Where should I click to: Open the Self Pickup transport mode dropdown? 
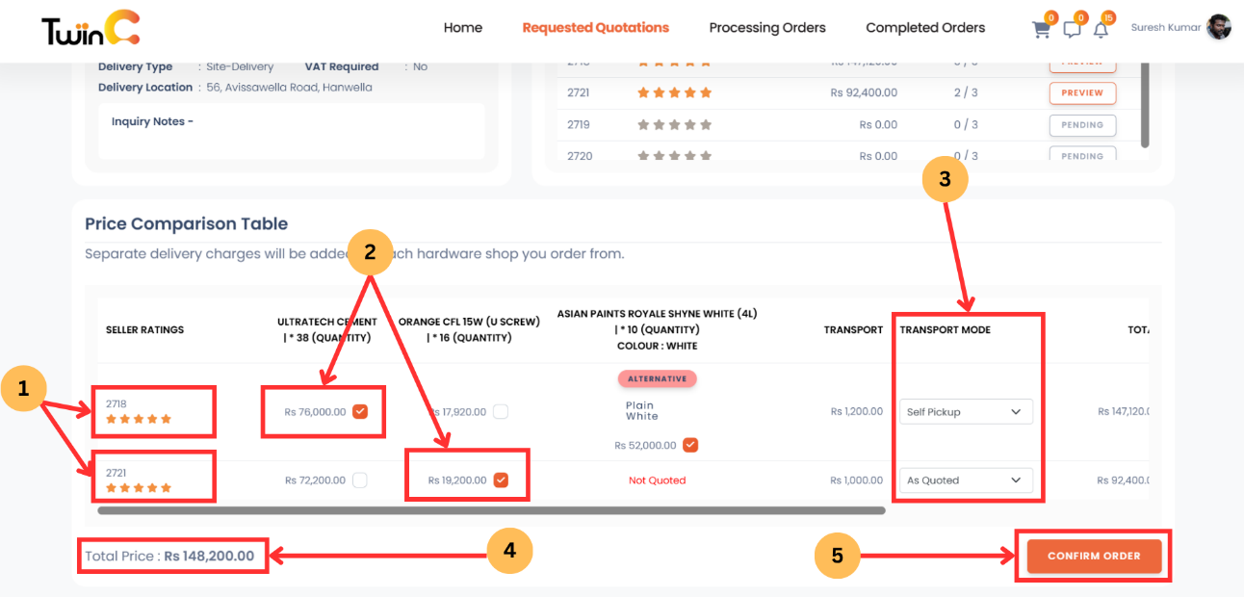click(x=965, y=411)
